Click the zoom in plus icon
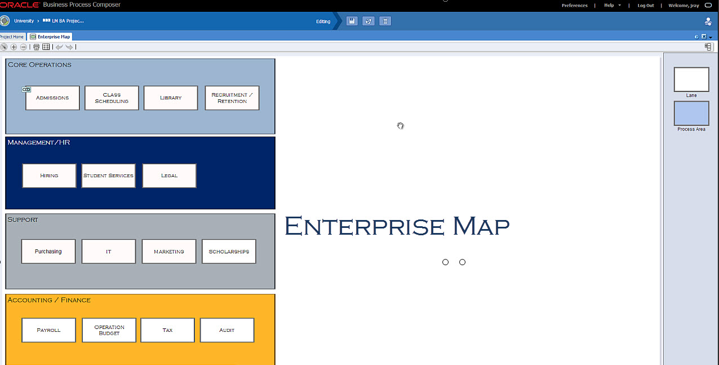This screenshot has height=365, width=719. [x=14, y=47]
